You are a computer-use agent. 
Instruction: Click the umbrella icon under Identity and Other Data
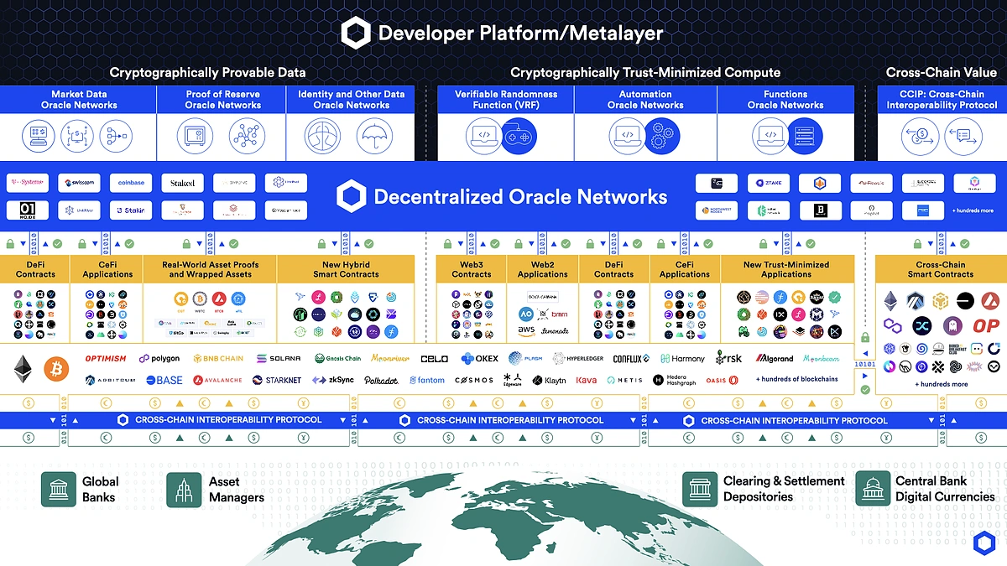pos(373,135)
